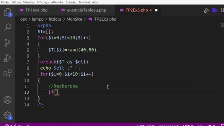Open the Affichage menu
The image size is (224, 126).
coord(43,2)
